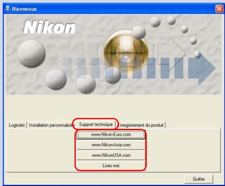The height and width of the screenshot is (186, 225).
Task: Open the www.Nikon-Asia.com button
Action: (111, 145)
